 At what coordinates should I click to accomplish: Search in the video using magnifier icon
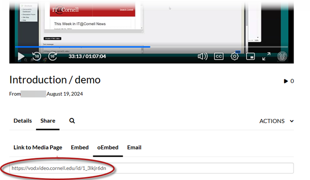(72, 121)
